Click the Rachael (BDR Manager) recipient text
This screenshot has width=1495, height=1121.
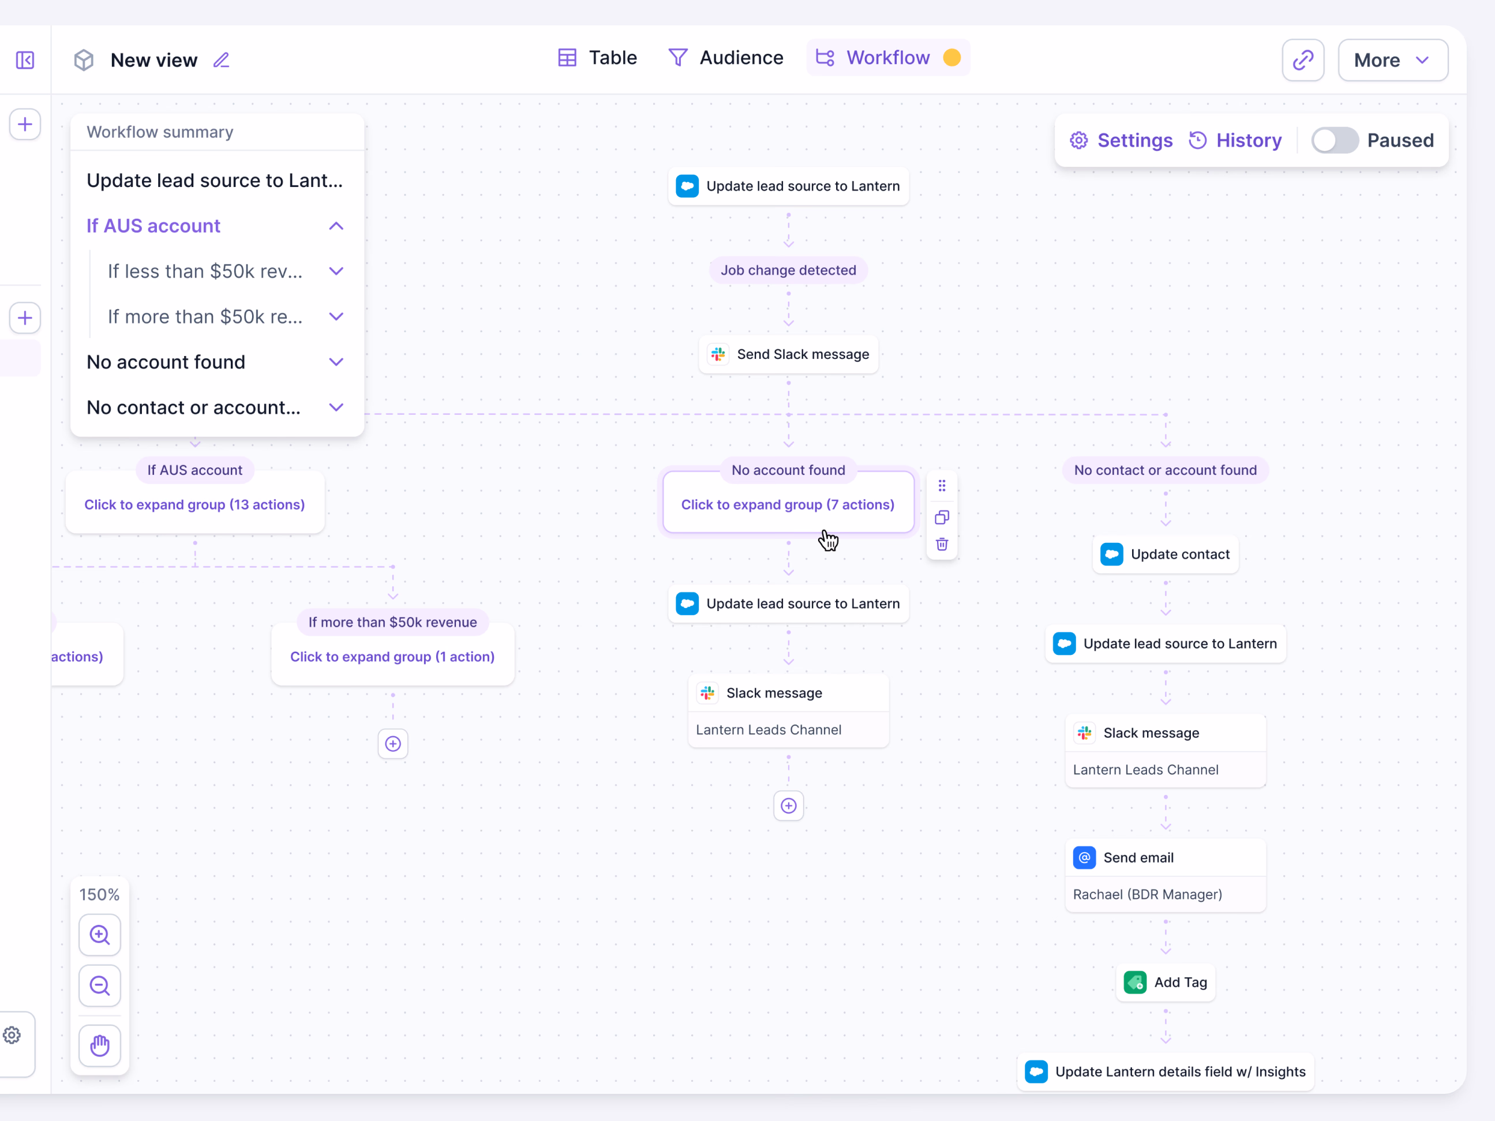pos(1148,894)
